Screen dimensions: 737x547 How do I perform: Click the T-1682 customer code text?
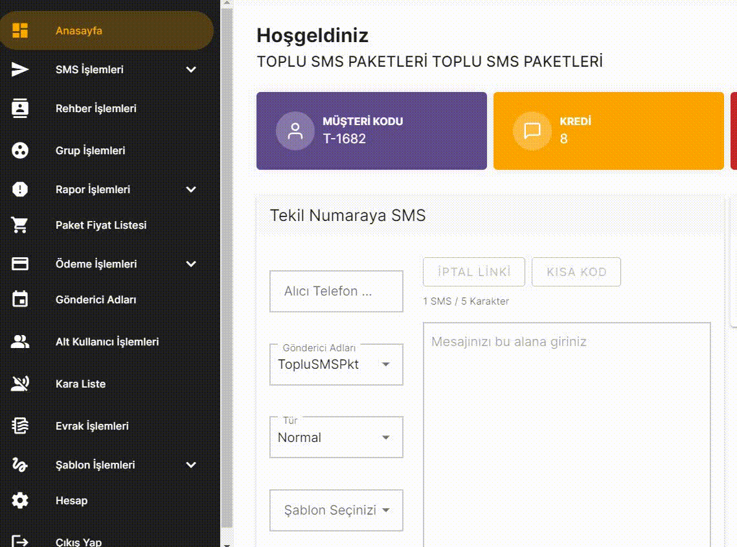tap(344, 139)
